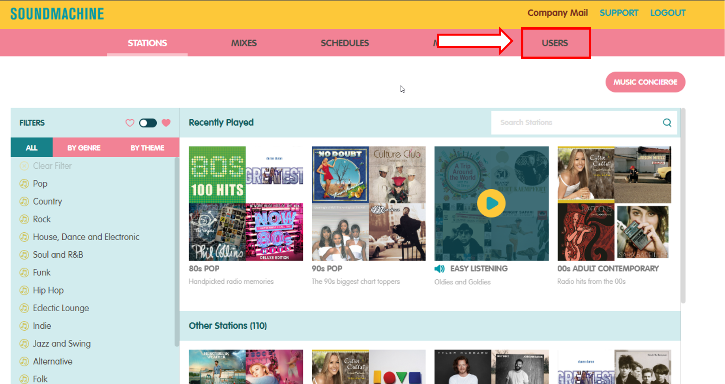The width and height of the screenshot is (725, 384).
Task: Click the music icon beside Soul and R&B
Action: (24, 255)
